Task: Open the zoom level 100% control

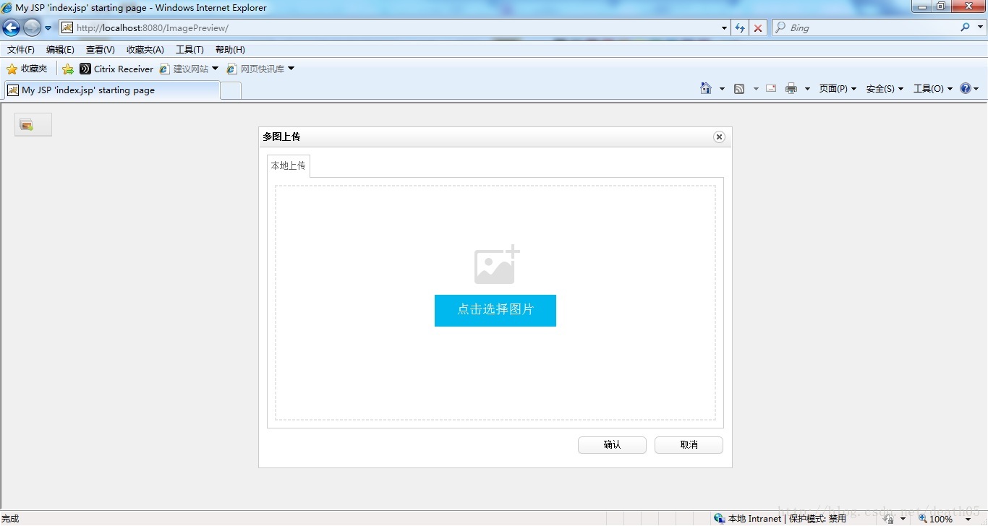Action: point(945,519)
